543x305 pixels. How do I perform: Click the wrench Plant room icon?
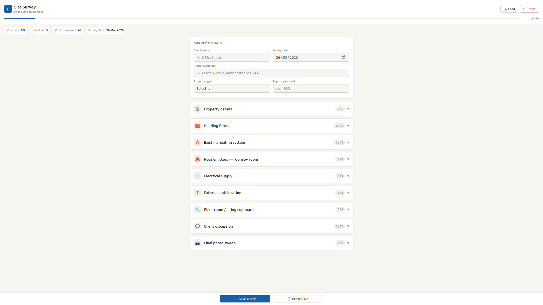[x=197, y=210]
